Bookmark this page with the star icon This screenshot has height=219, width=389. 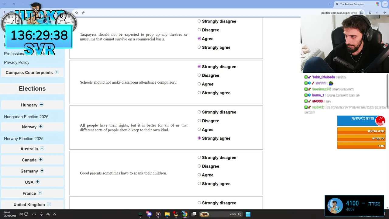coord(77,13)
